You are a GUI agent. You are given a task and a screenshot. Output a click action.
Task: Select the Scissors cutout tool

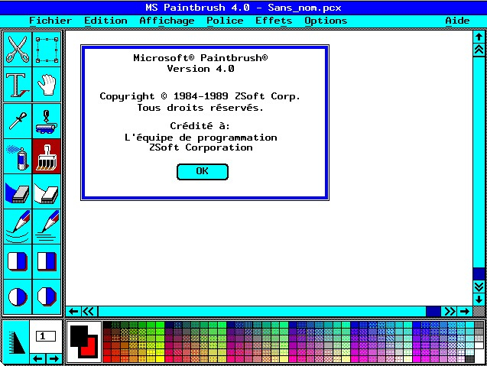click(18, 50)
